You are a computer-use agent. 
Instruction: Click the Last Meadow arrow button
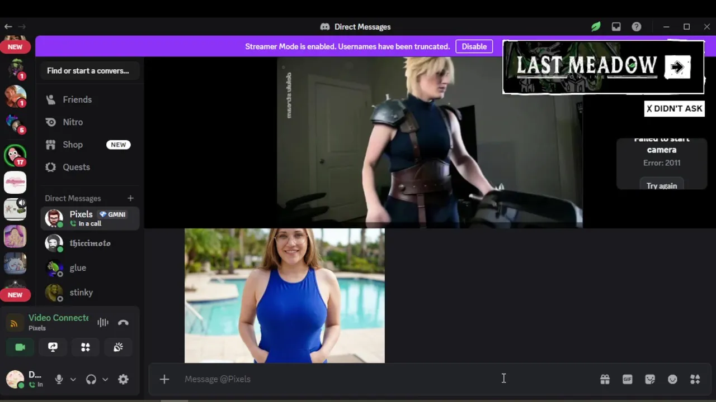pos(677,67)
